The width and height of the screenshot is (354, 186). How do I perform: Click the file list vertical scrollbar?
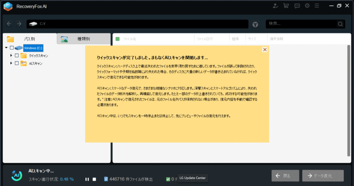(x=348, y=100)
